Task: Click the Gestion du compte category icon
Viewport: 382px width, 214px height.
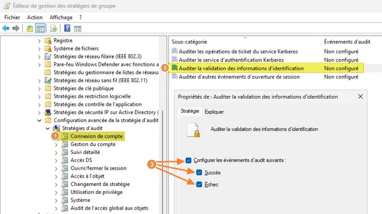Action: [64, 144]
